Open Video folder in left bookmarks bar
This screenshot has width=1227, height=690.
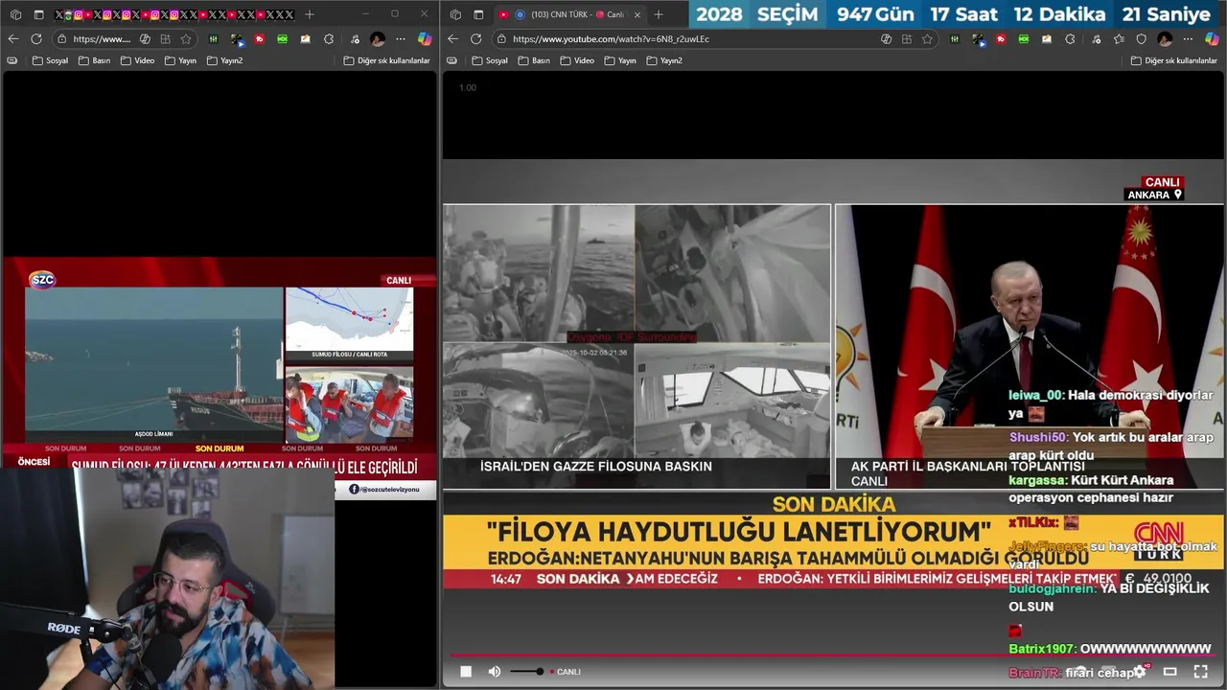pos(137,60)
